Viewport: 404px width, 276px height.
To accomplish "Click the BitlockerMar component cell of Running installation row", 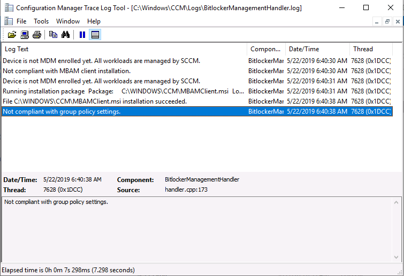I will click(x=265, y=91).
